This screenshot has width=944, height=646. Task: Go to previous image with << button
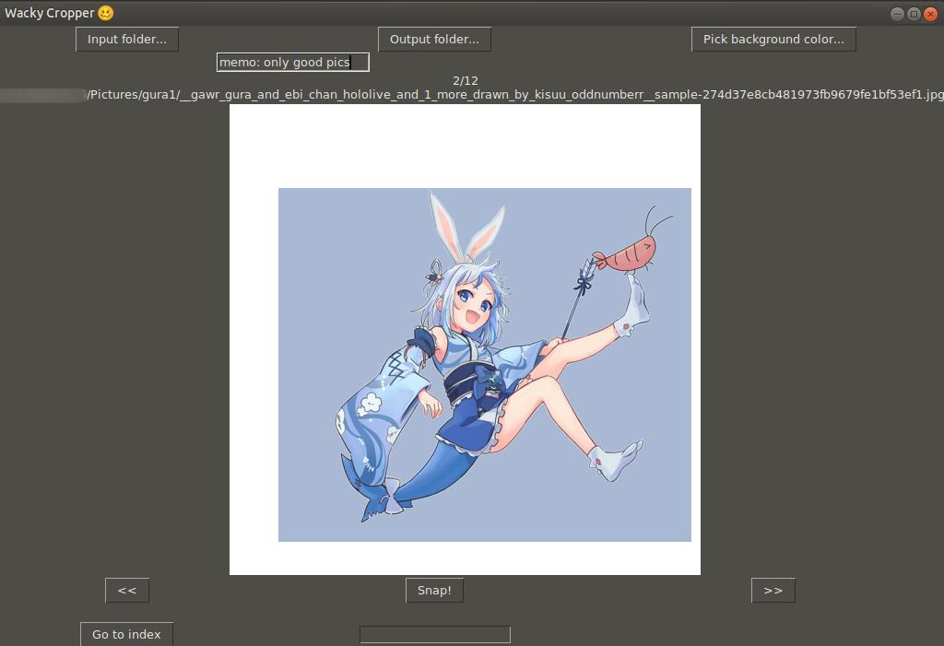click(127, 590)
